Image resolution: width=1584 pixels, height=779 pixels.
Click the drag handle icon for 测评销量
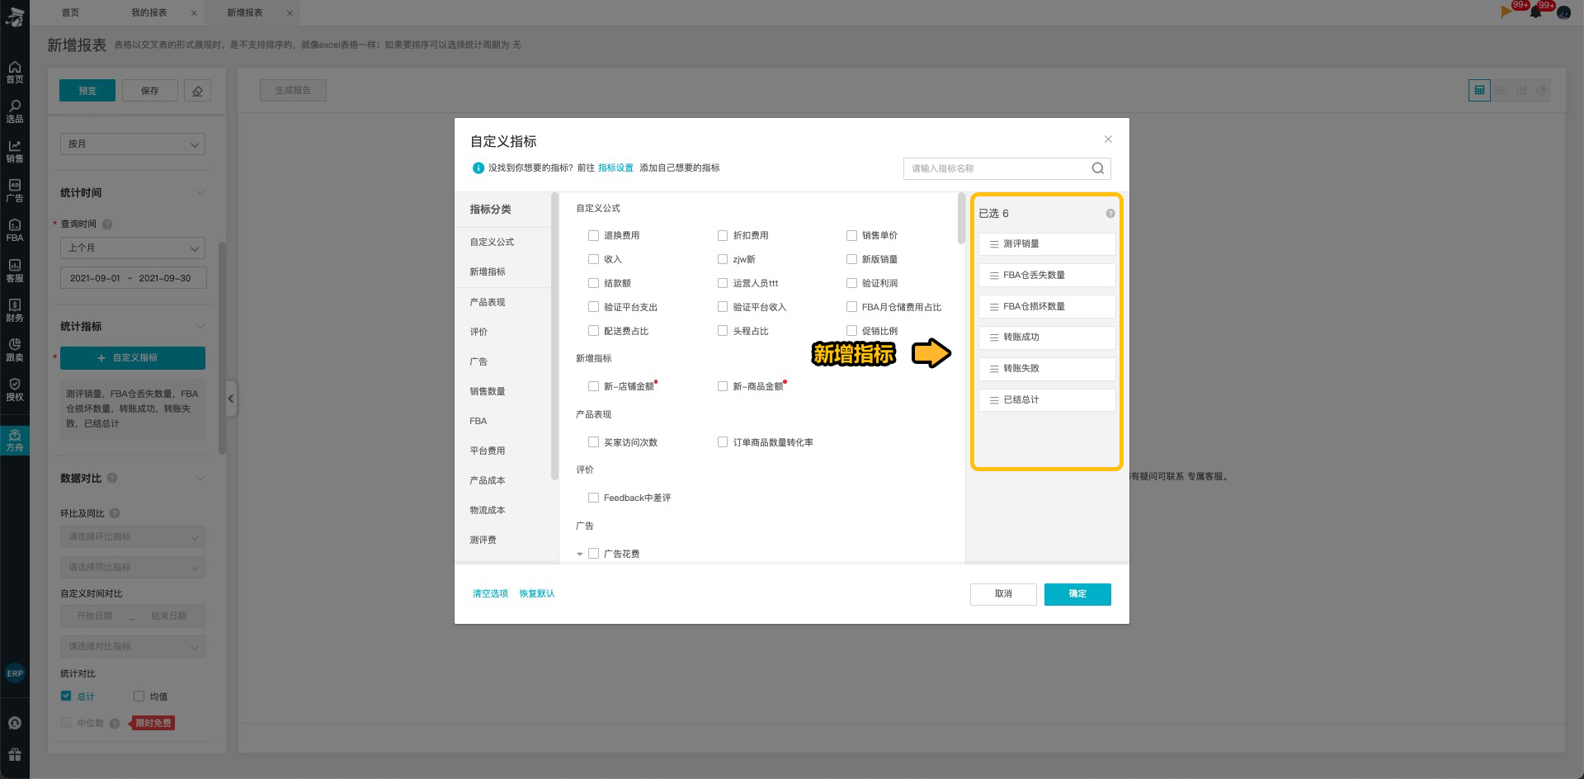(x=994, y=244)
